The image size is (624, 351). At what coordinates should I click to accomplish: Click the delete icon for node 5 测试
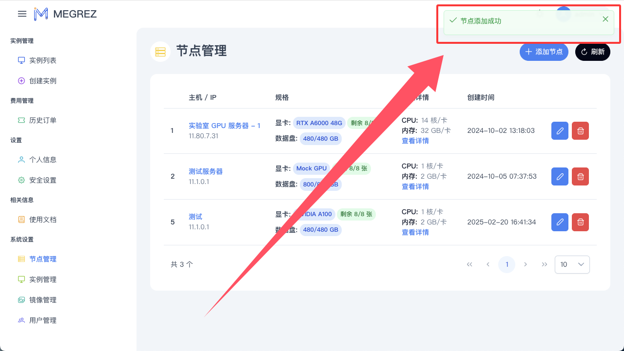click(x=580, y=222)
